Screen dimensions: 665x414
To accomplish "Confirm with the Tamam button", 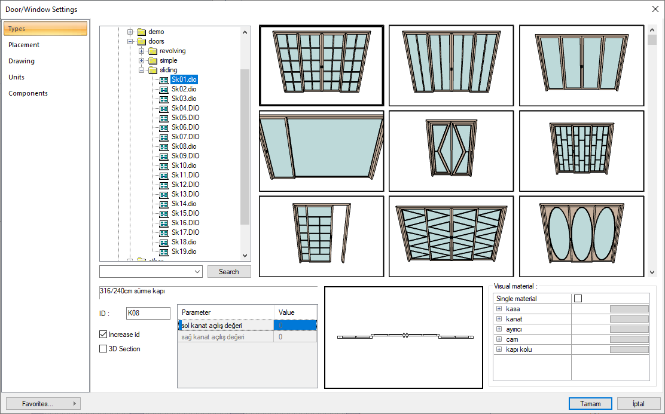I will click(590, 404).
